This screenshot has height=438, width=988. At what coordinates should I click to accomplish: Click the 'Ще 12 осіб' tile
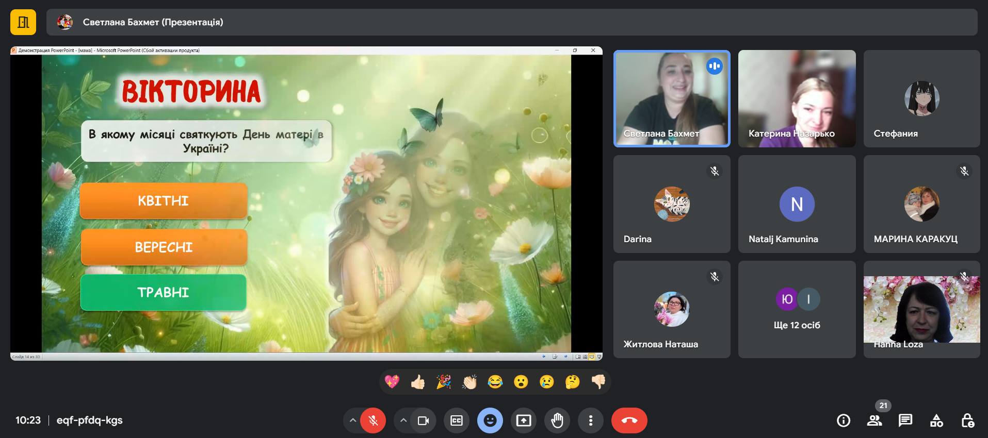coord(797,309)
